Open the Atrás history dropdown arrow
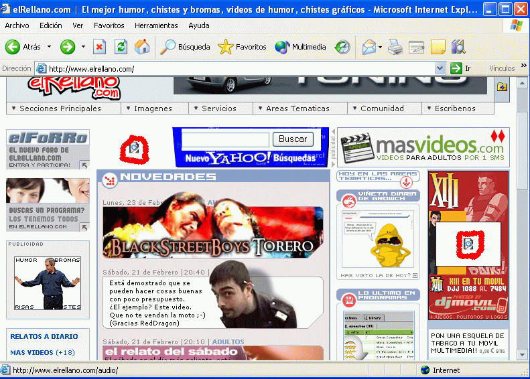The width and height of the screenshot is (530, 379). 50,47
